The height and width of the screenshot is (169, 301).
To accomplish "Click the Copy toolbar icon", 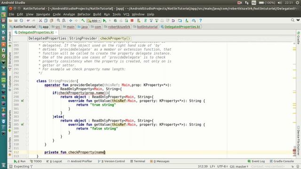I will (x=46, y=21).
